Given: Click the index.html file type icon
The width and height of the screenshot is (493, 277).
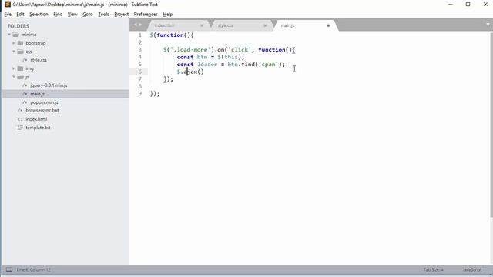Looking at the screenshot, I should [20, 119].
